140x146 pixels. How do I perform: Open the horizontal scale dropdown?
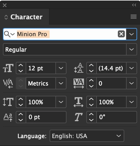(132, 102)
